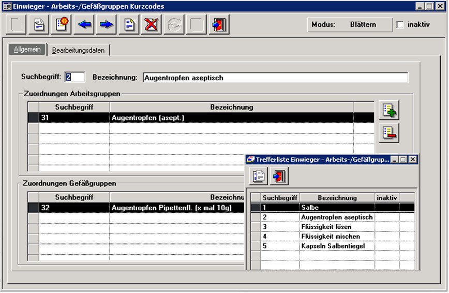
Task: Toggle the inaktiv checkbox
Action: 400,25
